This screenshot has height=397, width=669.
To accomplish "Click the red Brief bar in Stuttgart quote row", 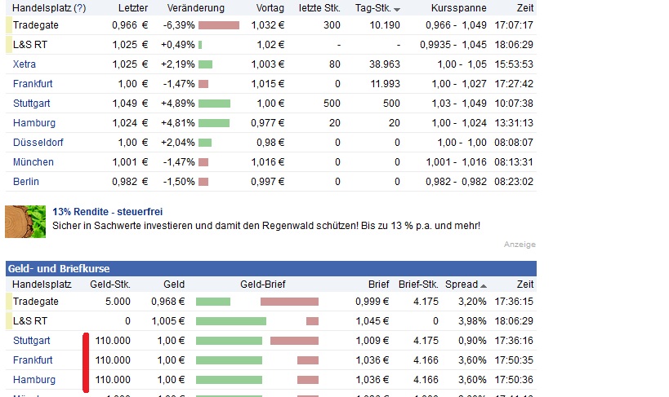I will [294, 341].
